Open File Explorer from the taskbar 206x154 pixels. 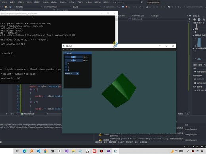pos(73,151)
